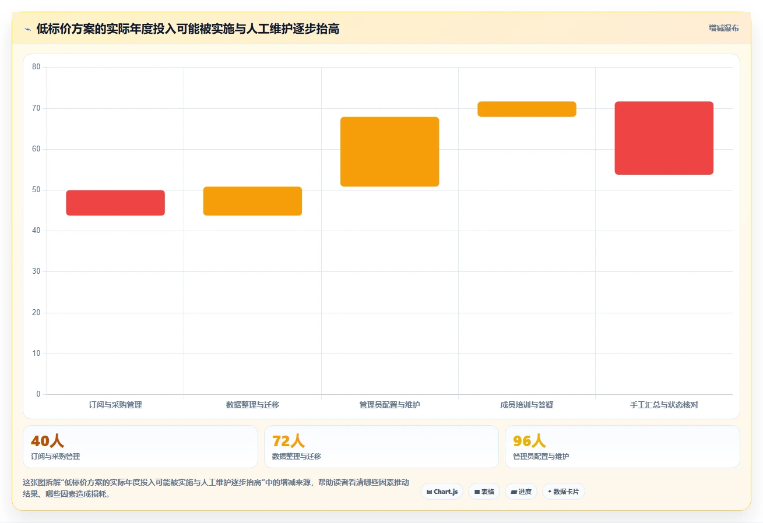763x523 pixels.
Task: Click the lightning icon beside the chart title
Action: tap(27, 29)
